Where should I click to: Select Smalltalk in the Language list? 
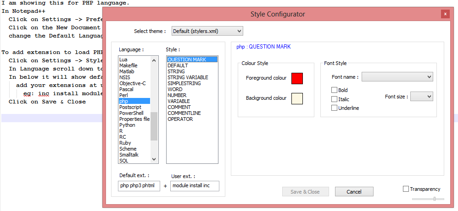134,154
